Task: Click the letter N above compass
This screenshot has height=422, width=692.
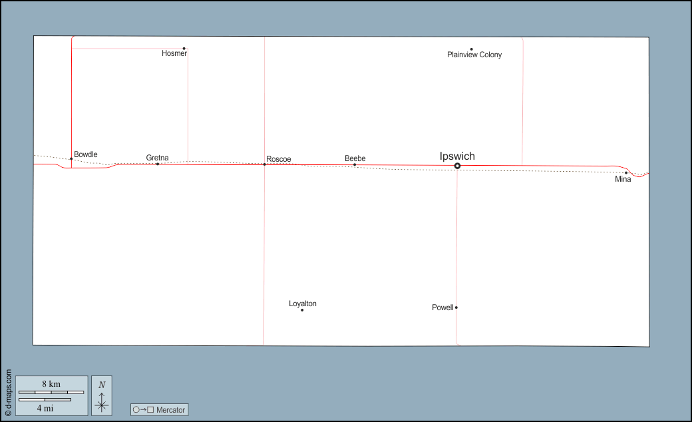Action: (102, 385)
